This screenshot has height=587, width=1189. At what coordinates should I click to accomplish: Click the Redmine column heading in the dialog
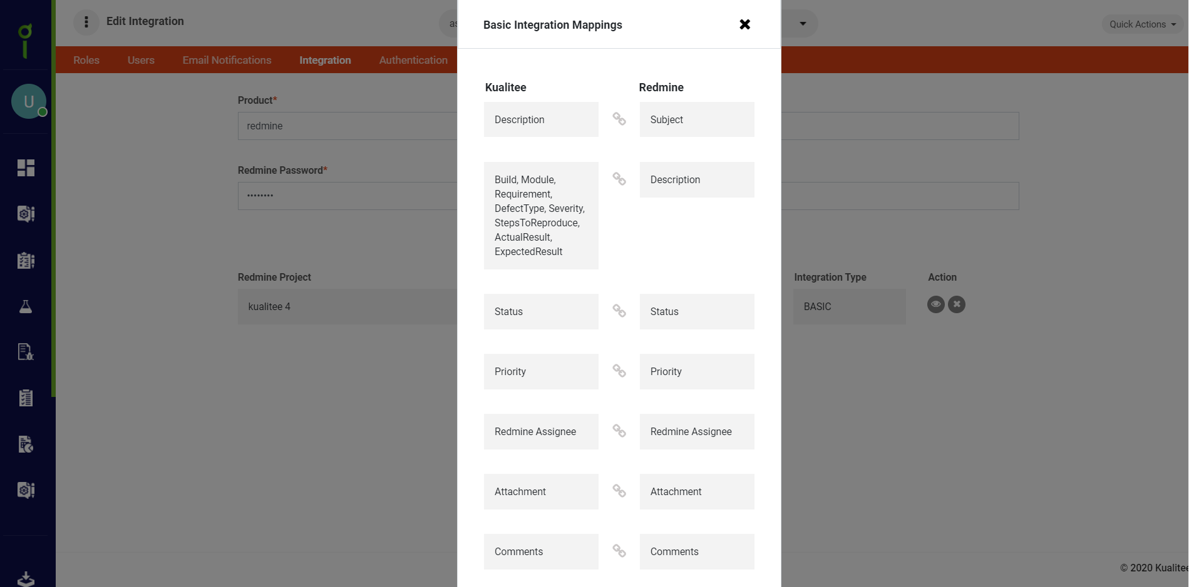661,88
